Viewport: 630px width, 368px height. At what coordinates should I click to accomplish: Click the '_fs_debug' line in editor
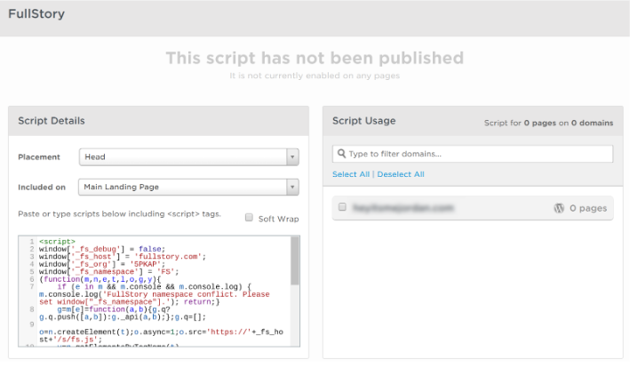point(102,249)
